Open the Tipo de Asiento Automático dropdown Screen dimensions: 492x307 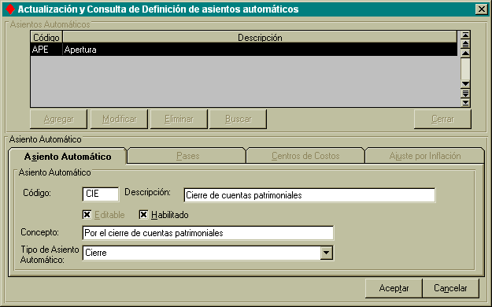(327, 253)
